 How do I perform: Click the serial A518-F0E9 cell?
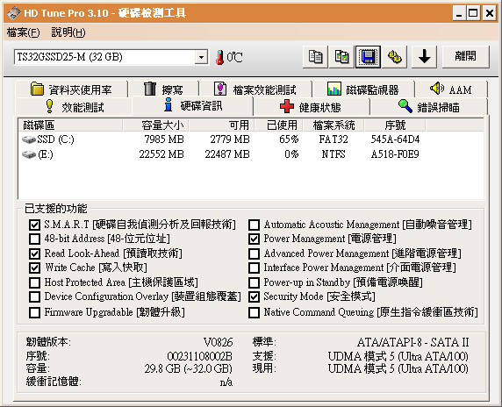click(395, 154)
